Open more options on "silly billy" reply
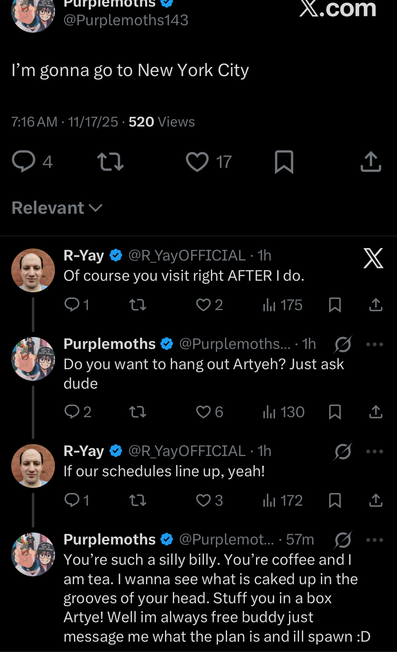Viewport: 397px width, 652px height. [375, 540]
